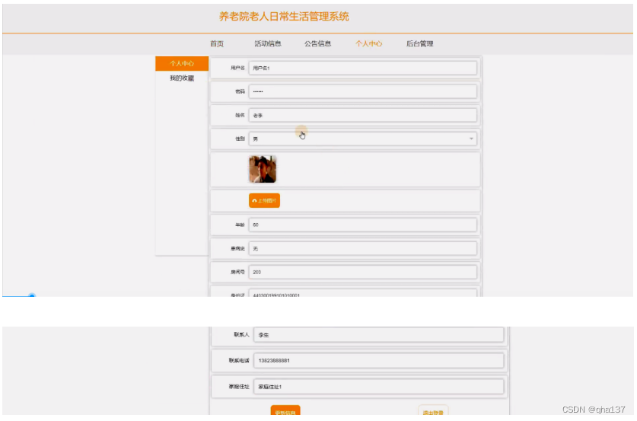Click the 退出登录 logout button
637x421 pixels.
pos(433,410)
